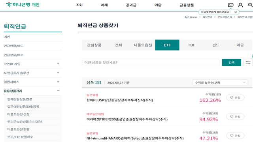This screenshot has width=253, height=142.
Task: Open the 공과금 top menu
Action: [131, 5]
